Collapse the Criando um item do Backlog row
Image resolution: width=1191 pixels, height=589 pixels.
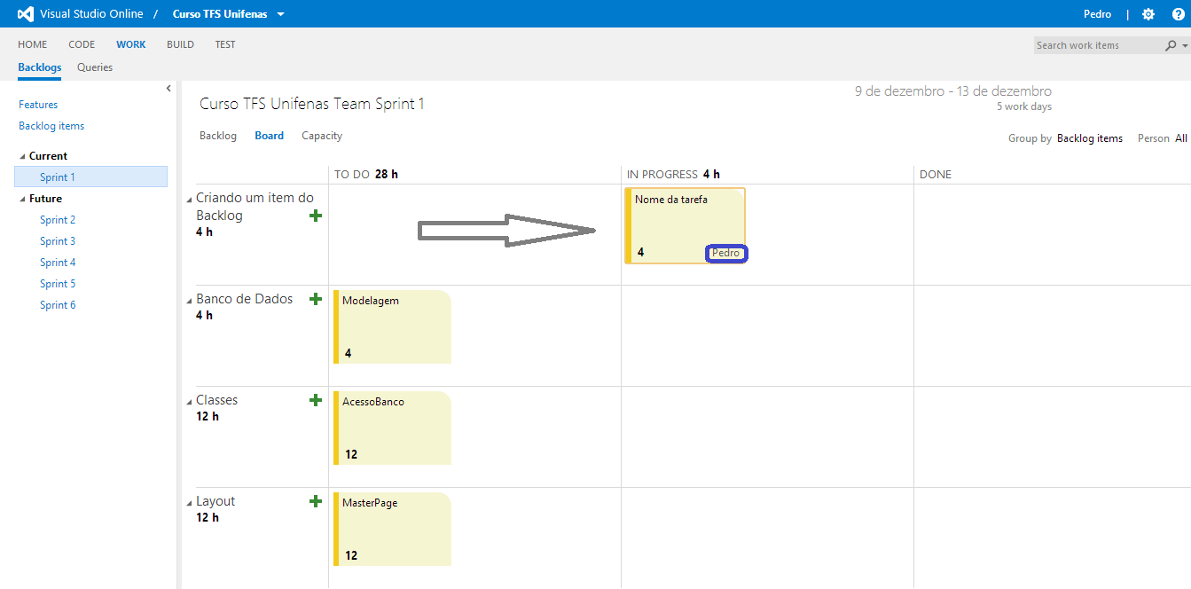(189, 200)
